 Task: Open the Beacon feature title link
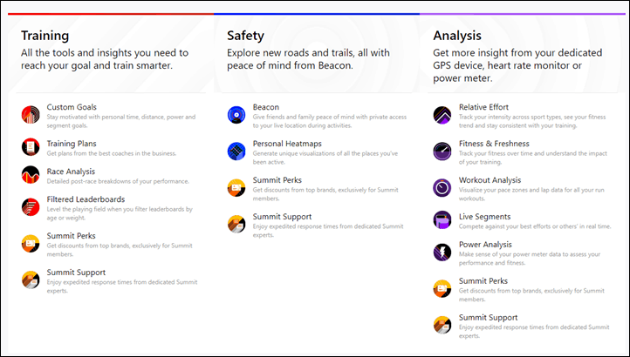pos(266,107)
